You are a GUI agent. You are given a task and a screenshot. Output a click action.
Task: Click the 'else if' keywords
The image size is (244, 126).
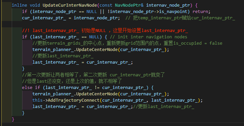(31, 88)
